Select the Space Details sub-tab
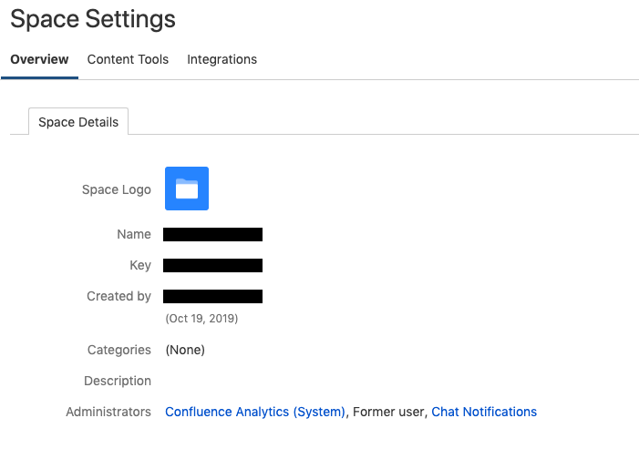Viewport: 639px width, 459px height. pyautogui.click(x=78, y=122)
